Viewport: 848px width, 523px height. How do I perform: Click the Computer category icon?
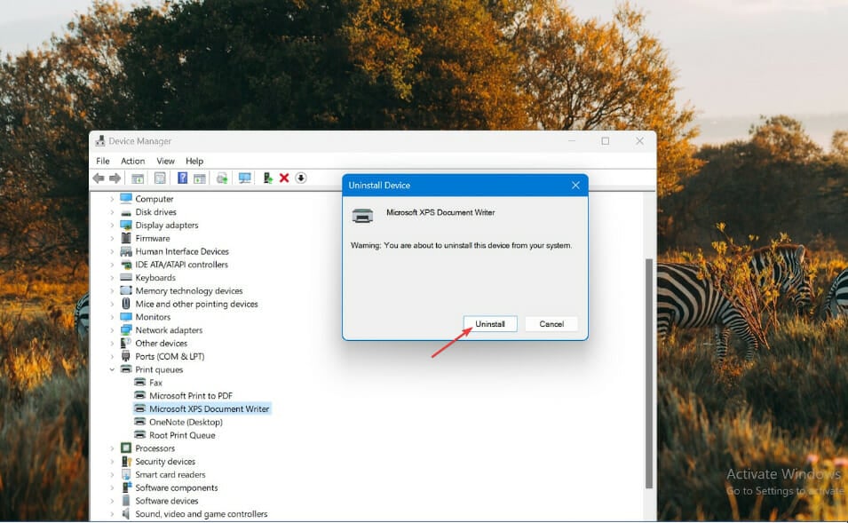tap(126, 199)
